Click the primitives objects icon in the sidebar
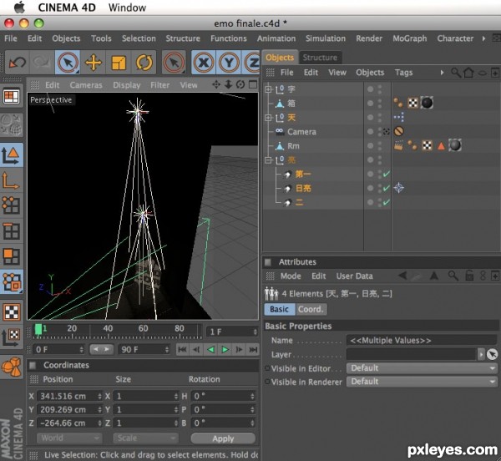The width and height of the screenshot is (501, 461). [11, 367]
